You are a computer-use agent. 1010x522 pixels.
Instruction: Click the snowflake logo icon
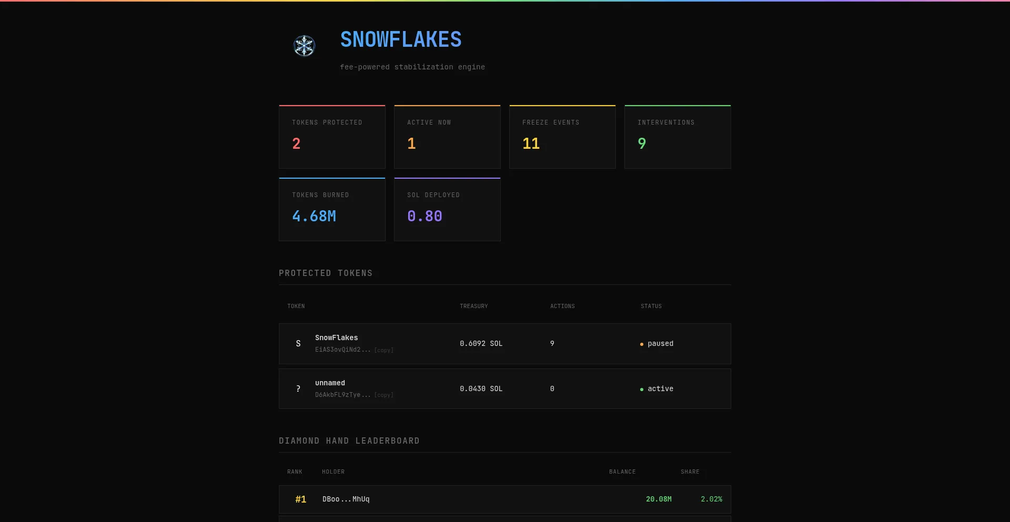[304, 46]
